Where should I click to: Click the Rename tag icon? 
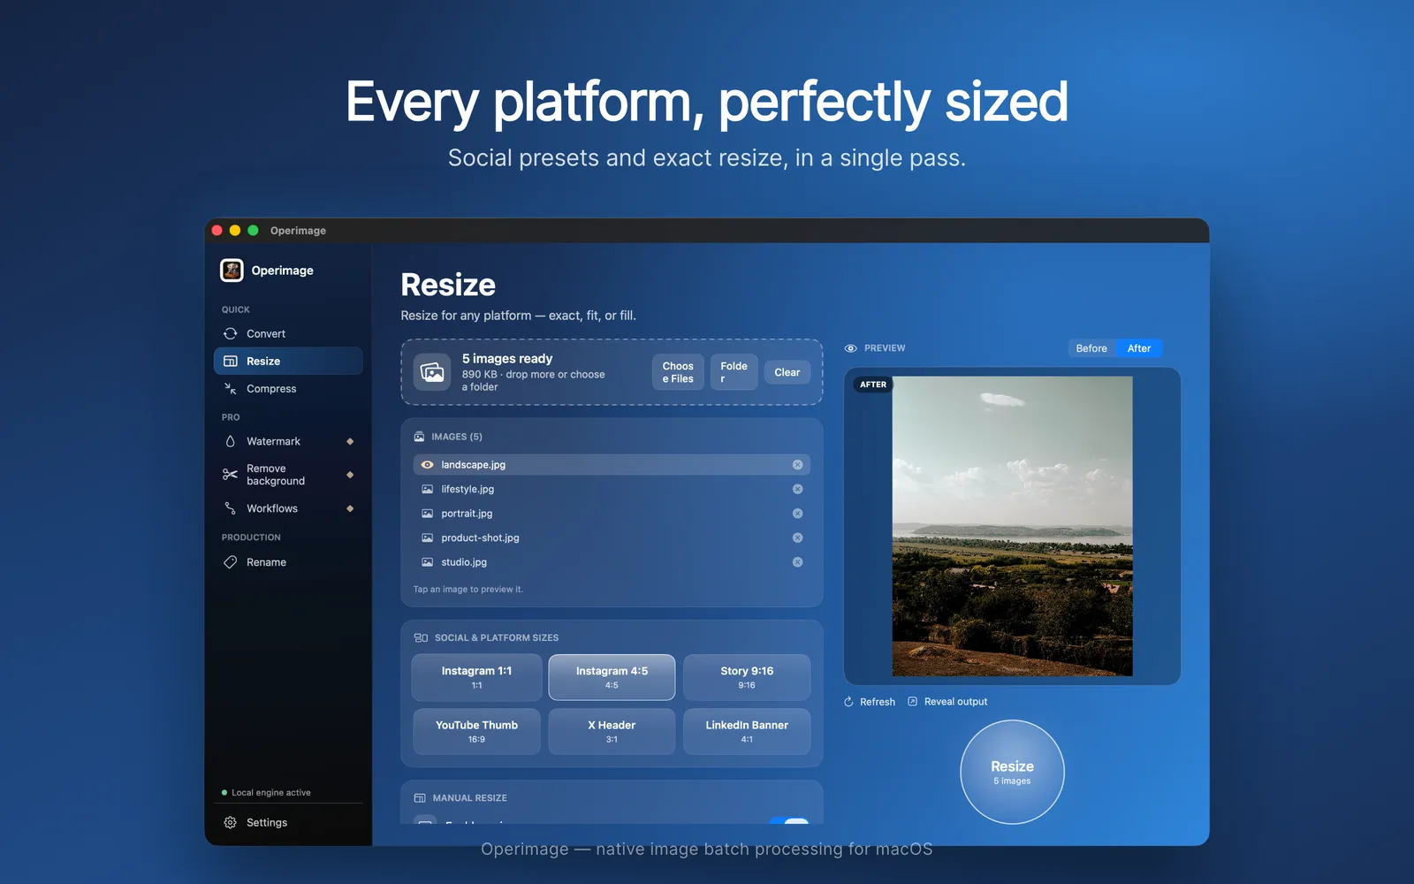tap(231, 562)
